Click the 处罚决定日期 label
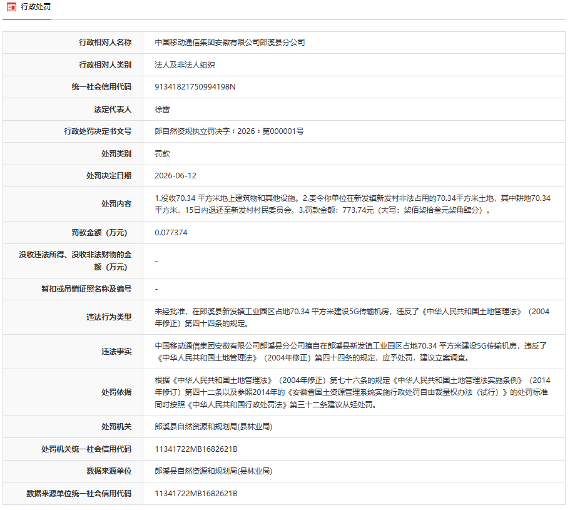This screenshot has height=510, width=570. pos(109,176)
